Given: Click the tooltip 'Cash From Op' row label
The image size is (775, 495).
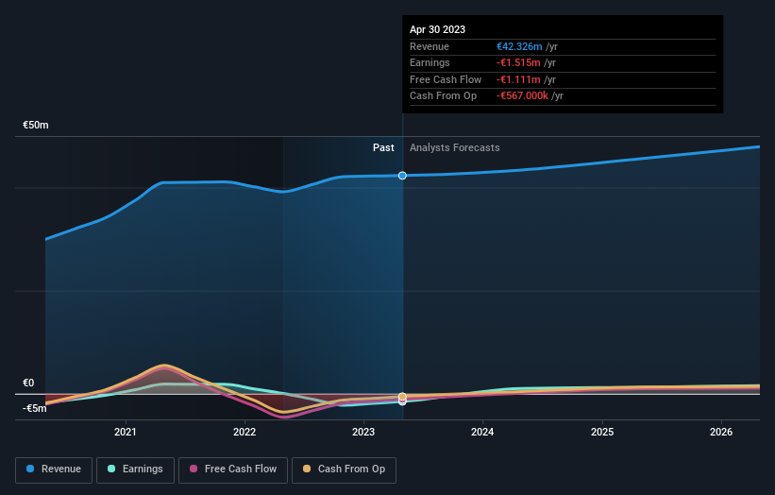Looking at the screenshot, I should click(x=444, y=96).
